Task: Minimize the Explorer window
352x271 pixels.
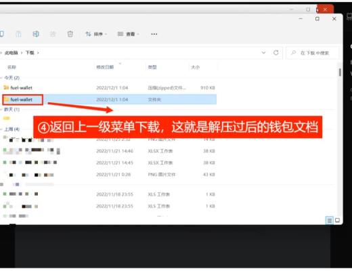Action: tap(301, 19)
